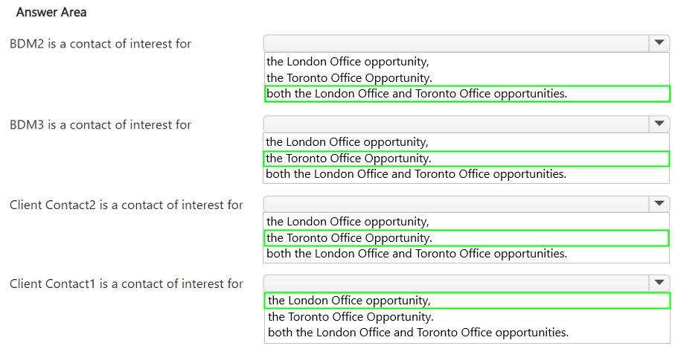Select both offices option for BDM2
Viewport: 675px width, 349px height.
click(x=417, y=94)
